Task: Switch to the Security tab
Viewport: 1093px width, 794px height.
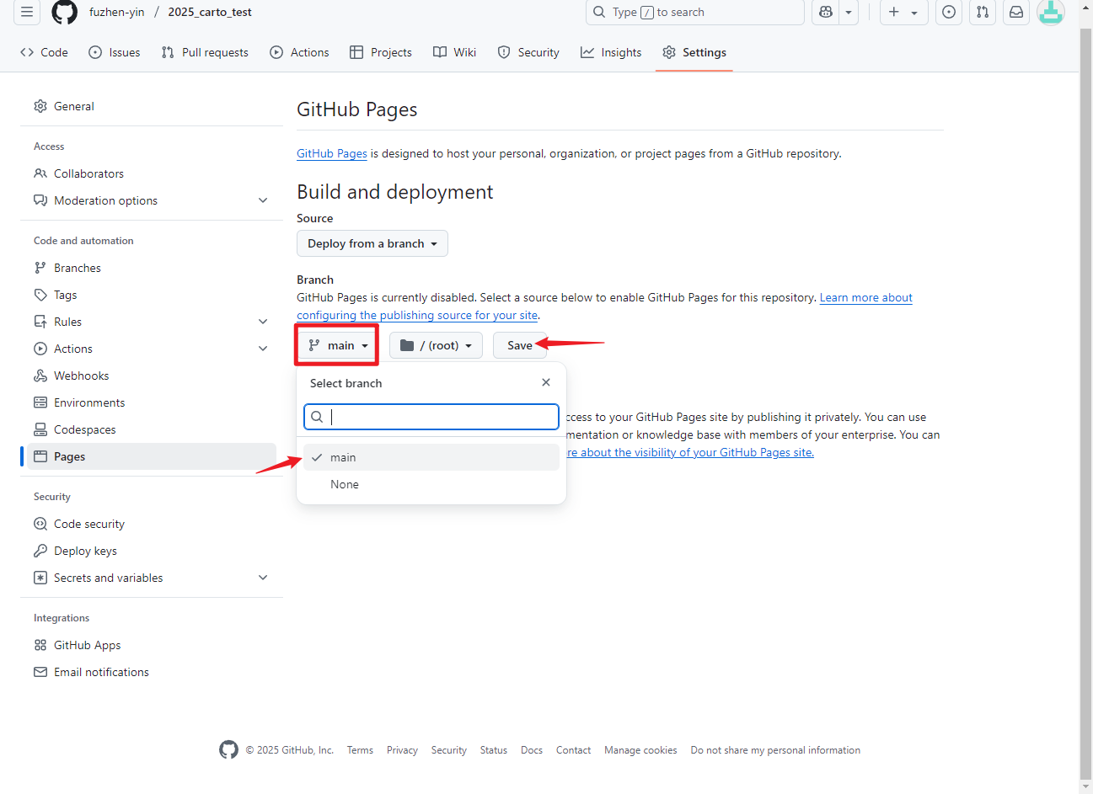Action: tap(528, 52)
